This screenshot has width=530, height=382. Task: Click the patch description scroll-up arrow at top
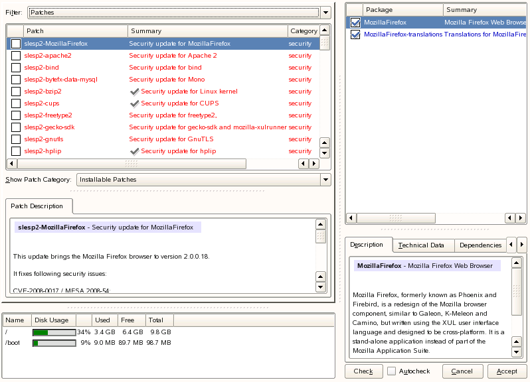(x=320, y=224)
